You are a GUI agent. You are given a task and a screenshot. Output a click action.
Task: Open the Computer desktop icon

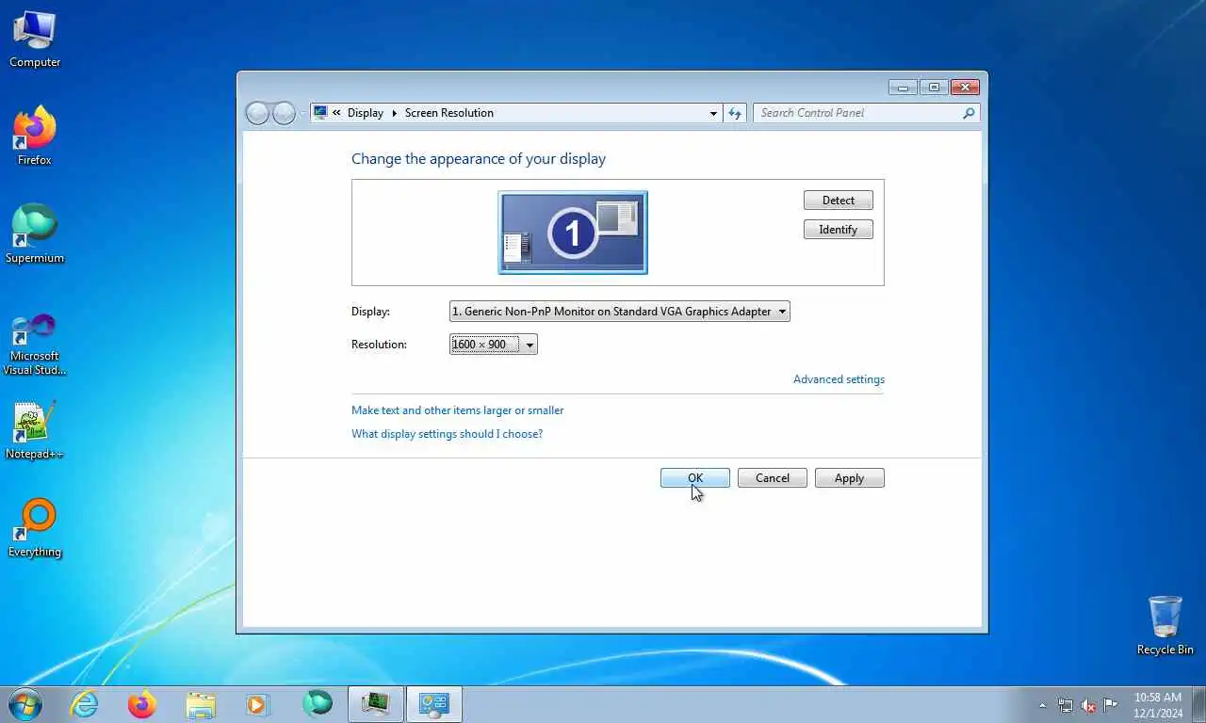pos(35,39)
